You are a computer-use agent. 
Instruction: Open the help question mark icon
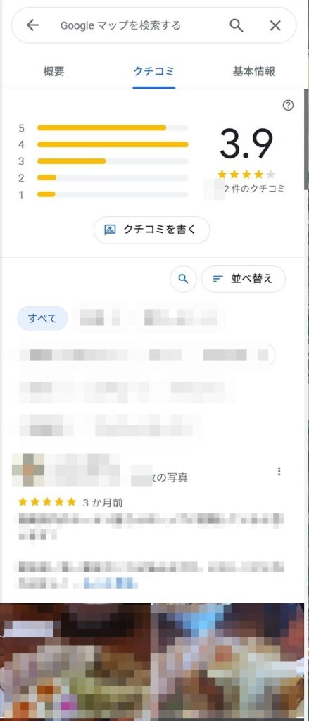tap(288, 106)
